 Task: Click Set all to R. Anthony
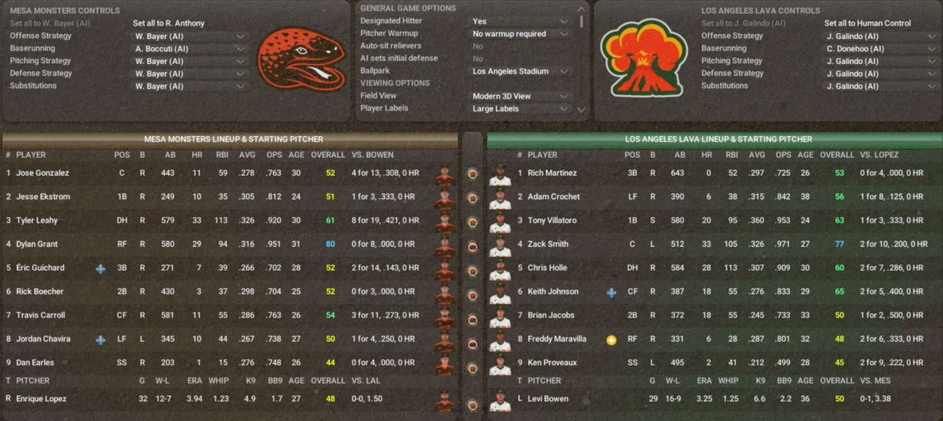169,24
